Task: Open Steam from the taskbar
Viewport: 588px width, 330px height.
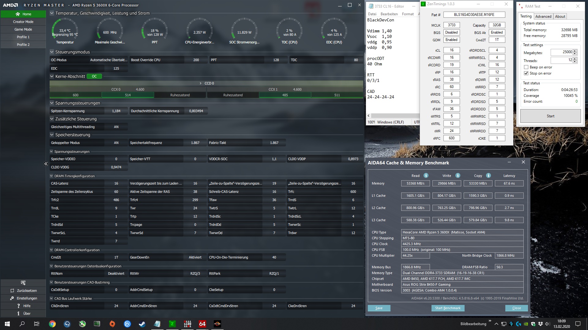Action: point(142,324)
